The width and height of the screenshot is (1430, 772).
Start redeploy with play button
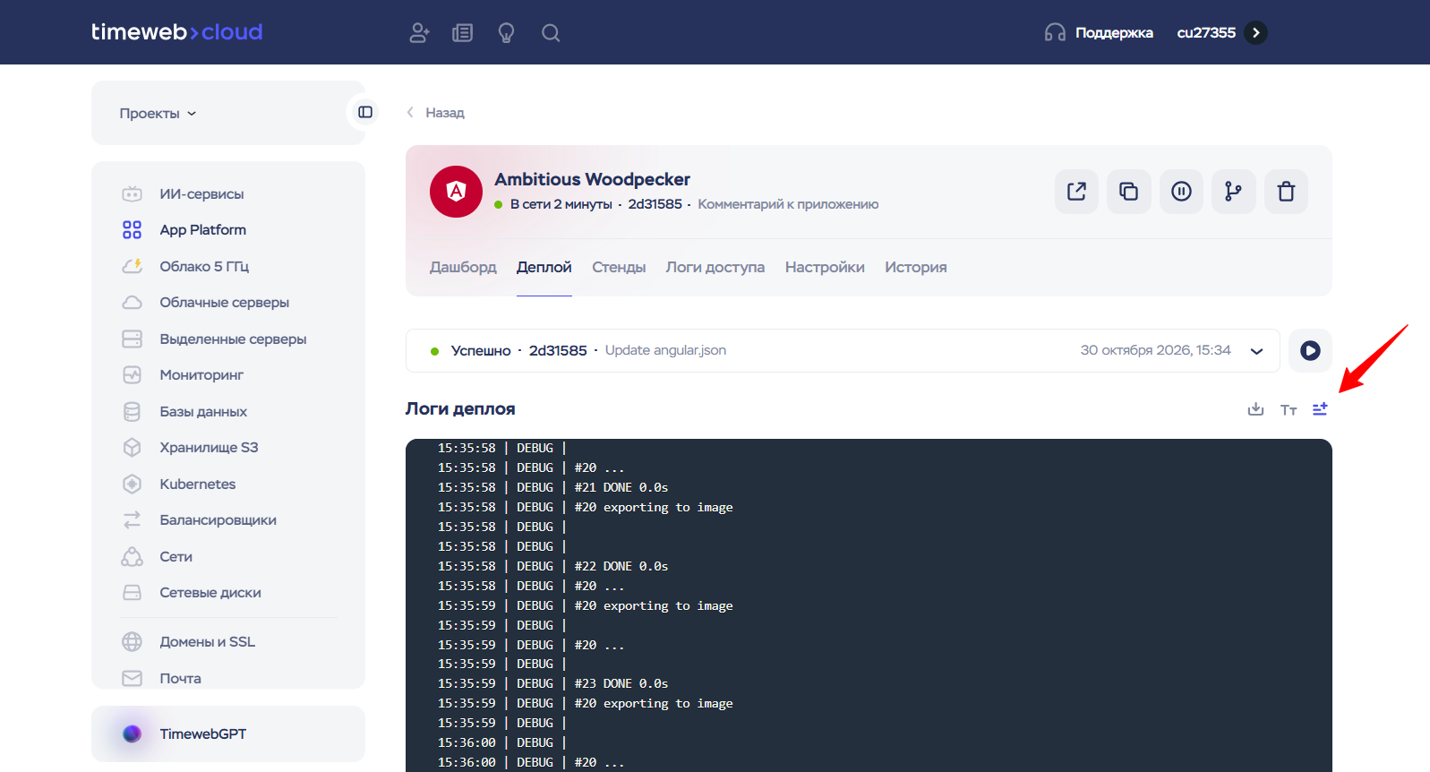1310,350
